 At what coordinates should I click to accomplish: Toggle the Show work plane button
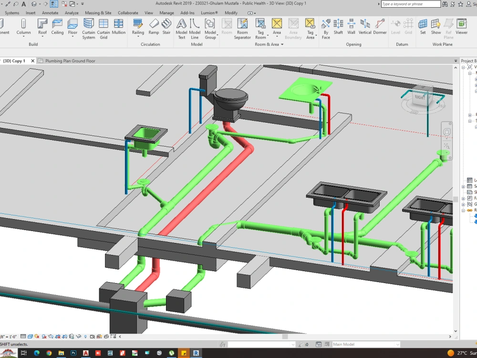click(436, 27)
